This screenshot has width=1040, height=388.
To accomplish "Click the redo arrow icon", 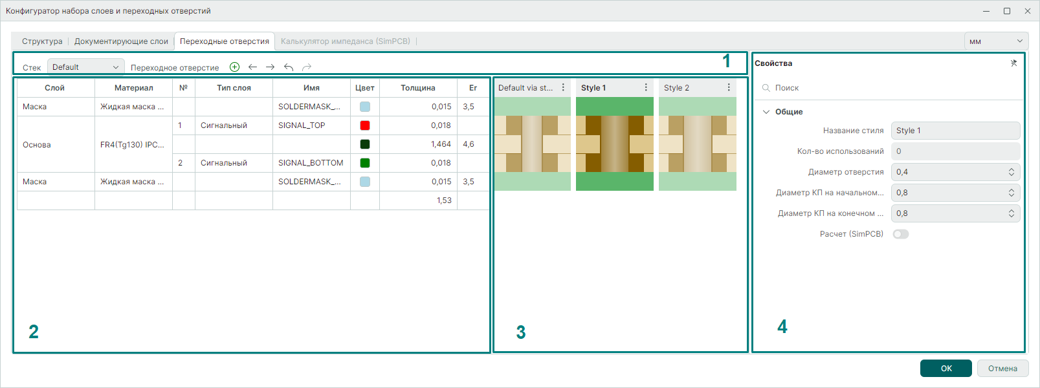I will [x=307, y=67].
